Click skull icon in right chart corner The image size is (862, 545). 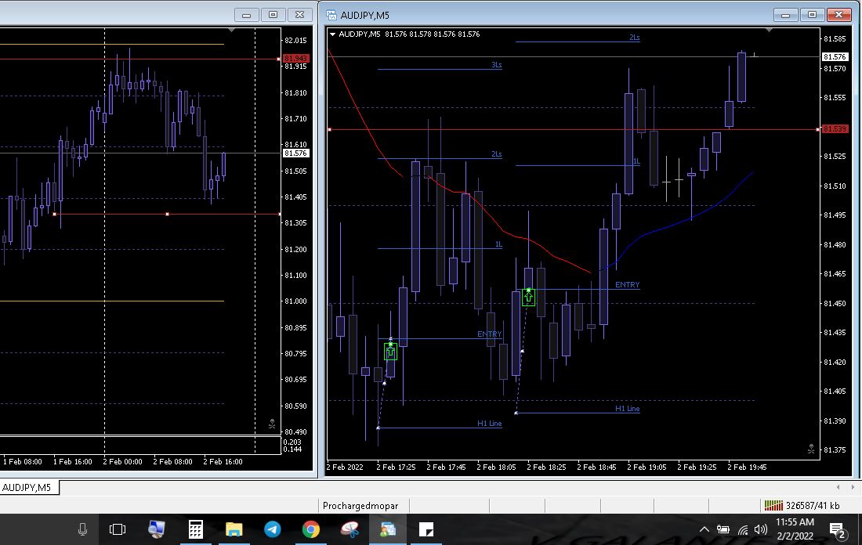click(811, 449)
